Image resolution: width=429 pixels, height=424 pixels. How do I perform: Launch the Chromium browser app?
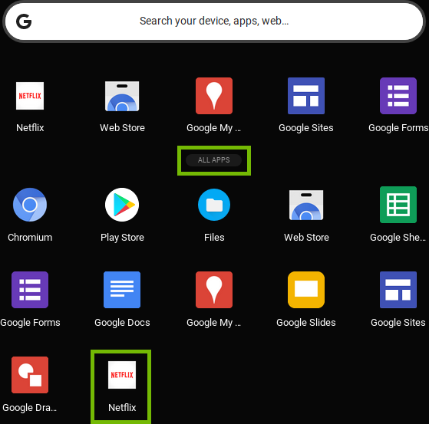pos(30,205)
